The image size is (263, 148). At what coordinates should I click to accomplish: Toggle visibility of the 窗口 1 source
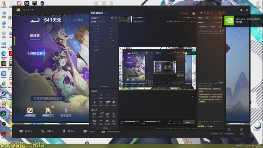pos(113,47)
